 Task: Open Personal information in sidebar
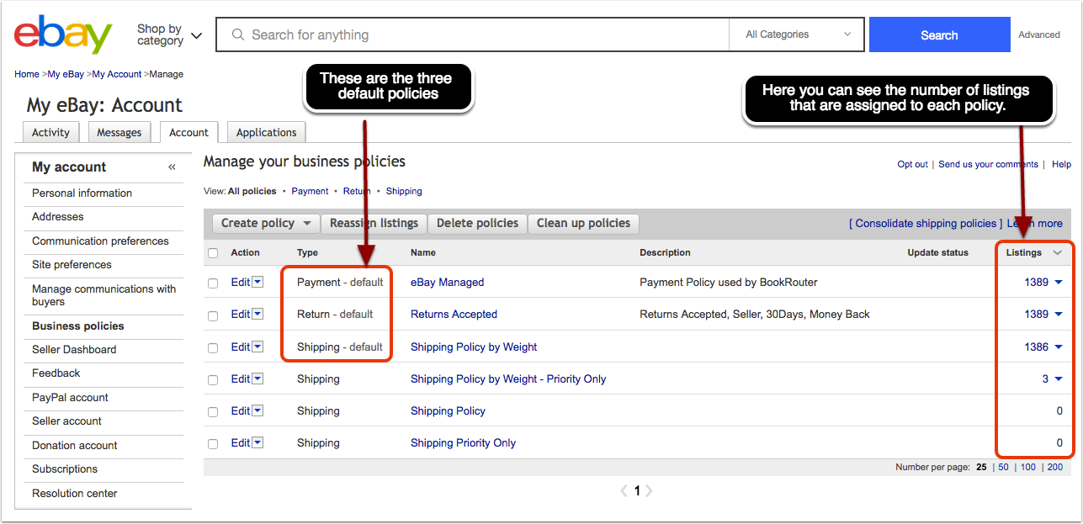82,193
